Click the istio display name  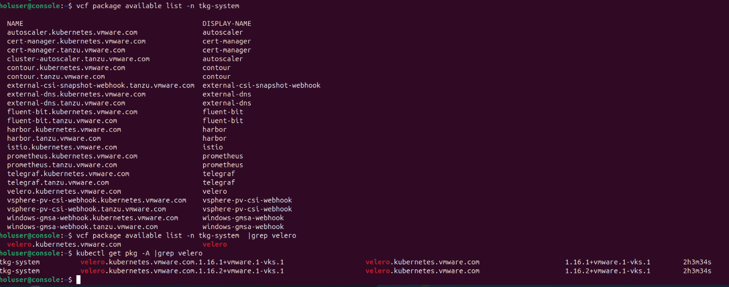[x=213, y=147]
